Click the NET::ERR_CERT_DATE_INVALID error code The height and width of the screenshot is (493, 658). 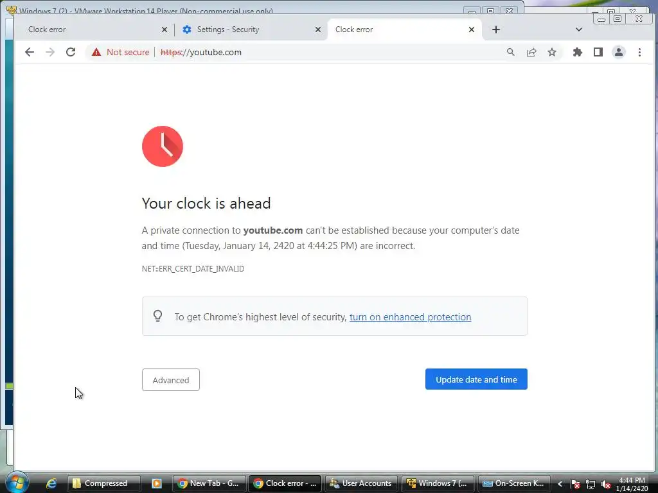193,269
